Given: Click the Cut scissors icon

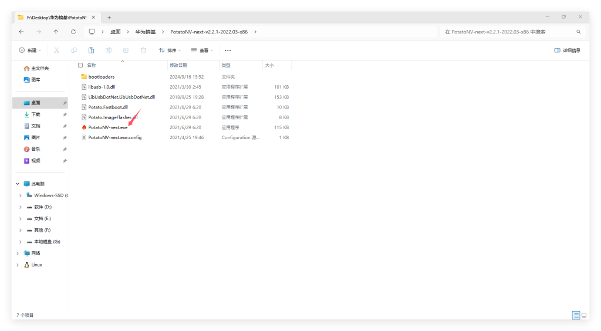Looking at the screenshot, I should click(57, 50).
